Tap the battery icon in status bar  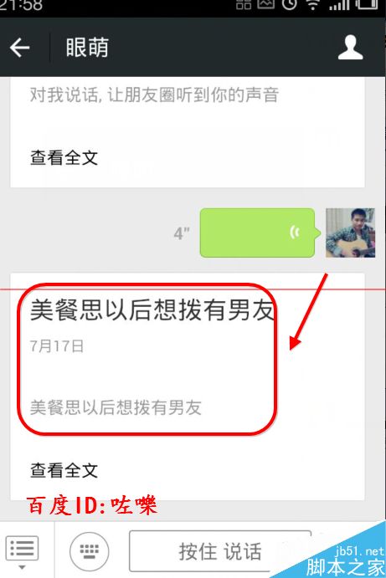(367, 4)
